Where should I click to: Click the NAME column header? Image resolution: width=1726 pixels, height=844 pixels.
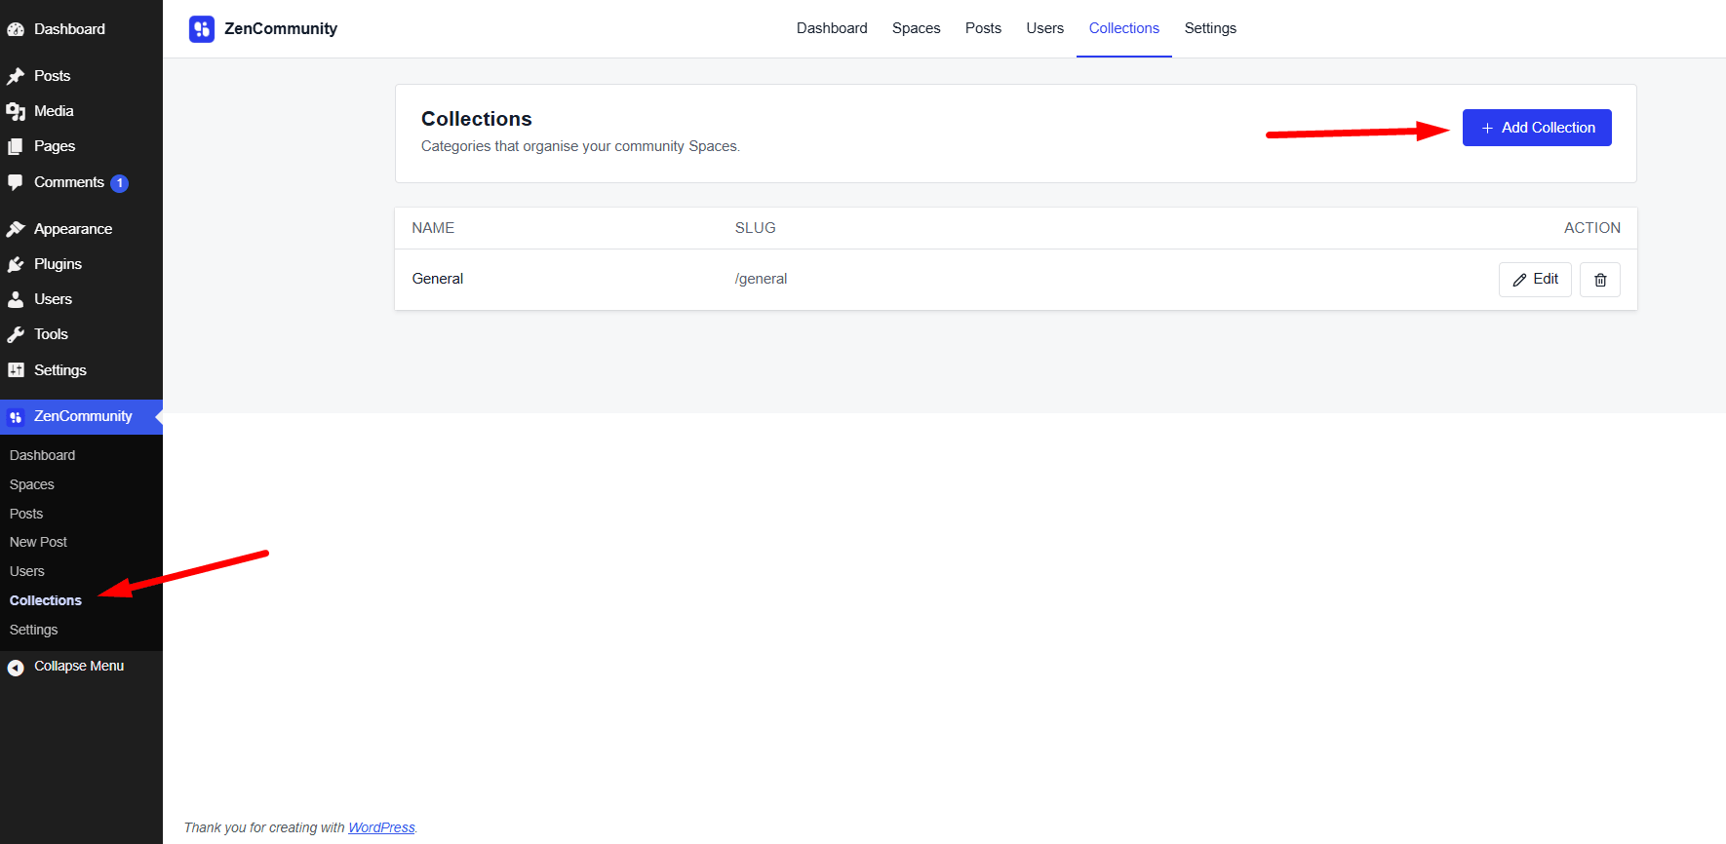coord(433,228)
